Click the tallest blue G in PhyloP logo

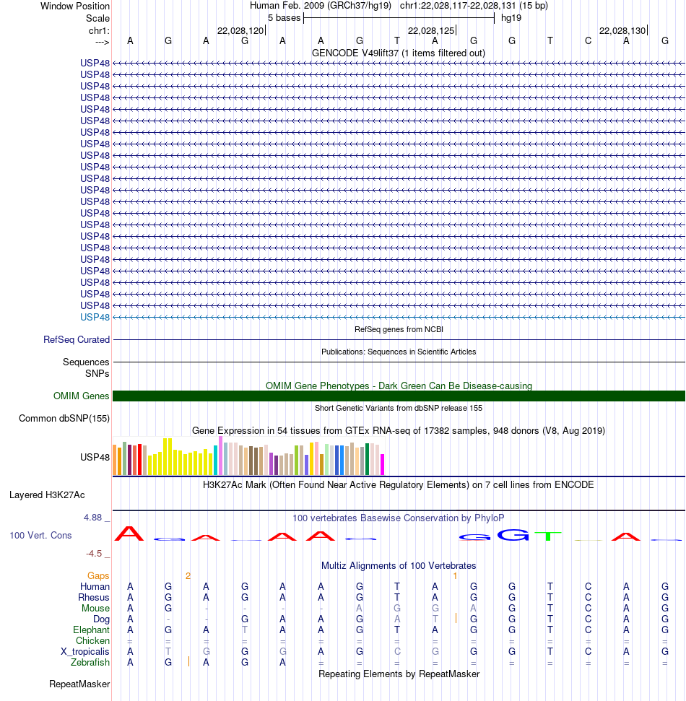click(513, 535)
